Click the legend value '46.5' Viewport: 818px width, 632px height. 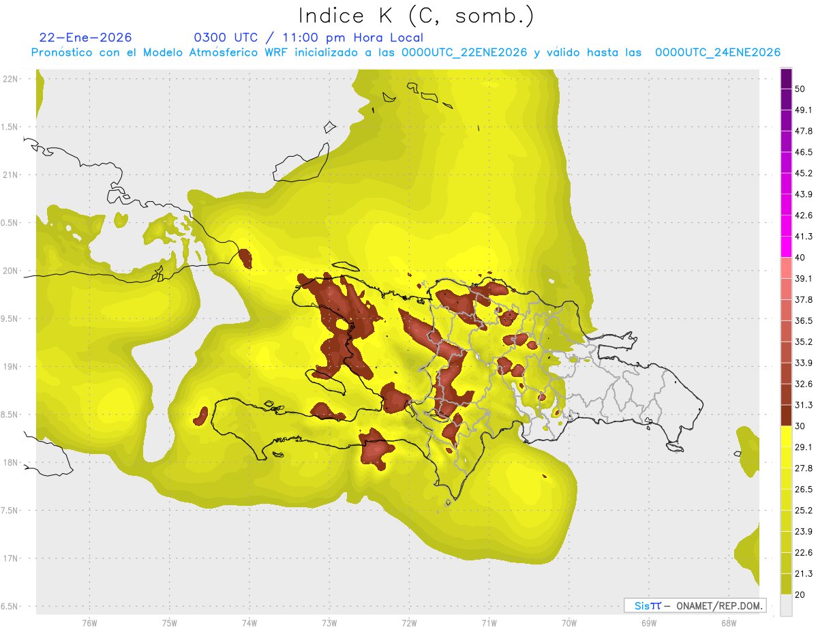pos(803,152)
